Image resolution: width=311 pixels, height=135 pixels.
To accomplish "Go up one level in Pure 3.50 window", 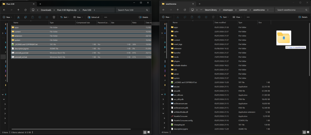I will click(x=19, y=10).
